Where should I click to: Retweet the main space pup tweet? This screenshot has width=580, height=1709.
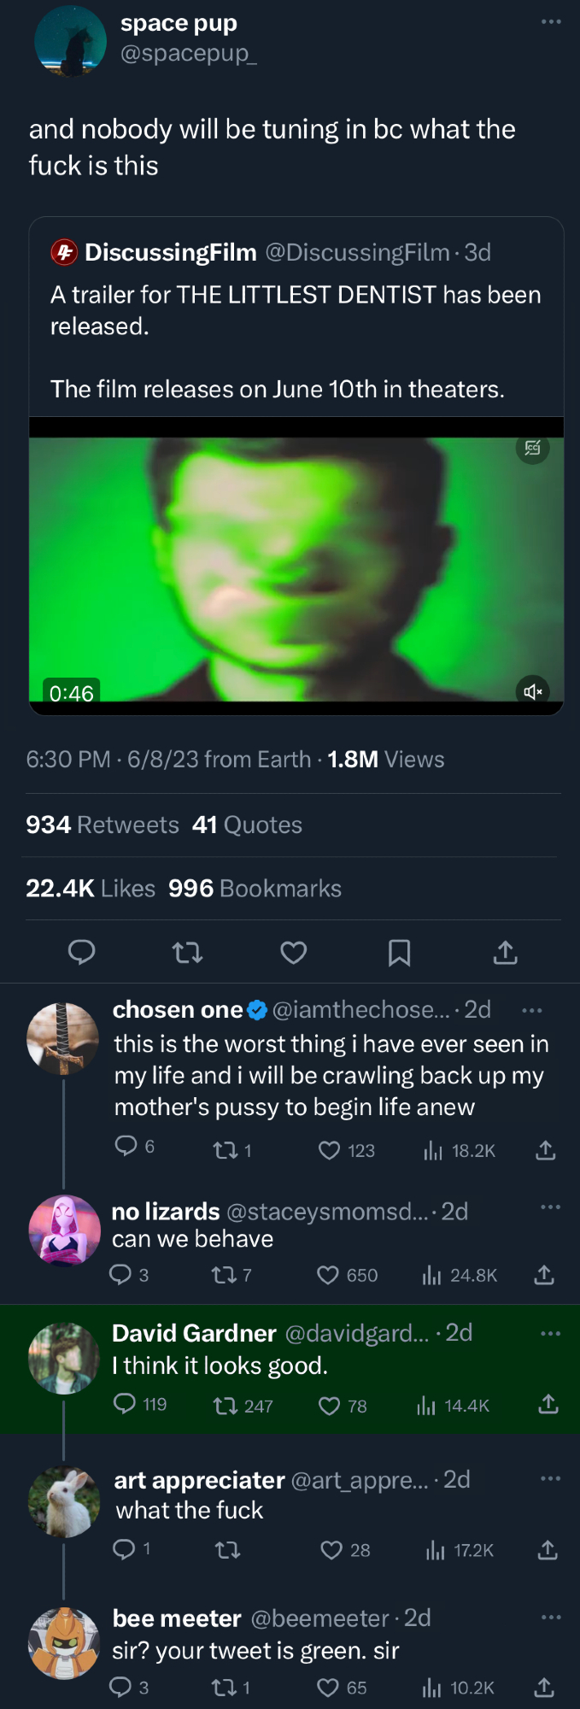pyautogui.click(x=187, y=952)
